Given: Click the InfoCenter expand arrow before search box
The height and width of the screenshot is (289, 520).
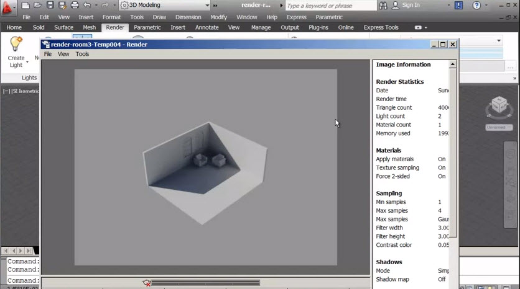Looking at the screenshot, I should [x=281, y=6].
